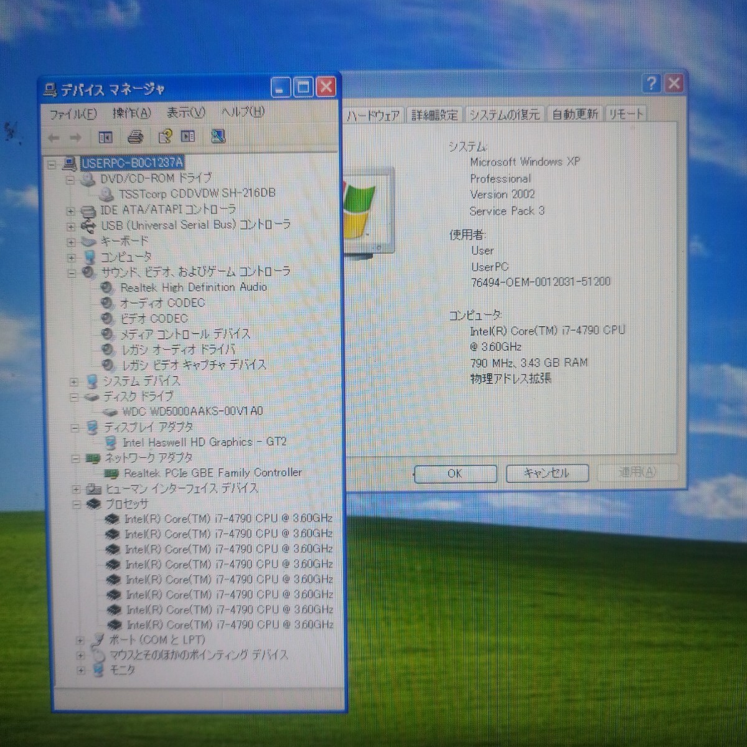747x747 pixels.
Task: Open the 操作(A) menu
Action: click(x=131, y=113)
